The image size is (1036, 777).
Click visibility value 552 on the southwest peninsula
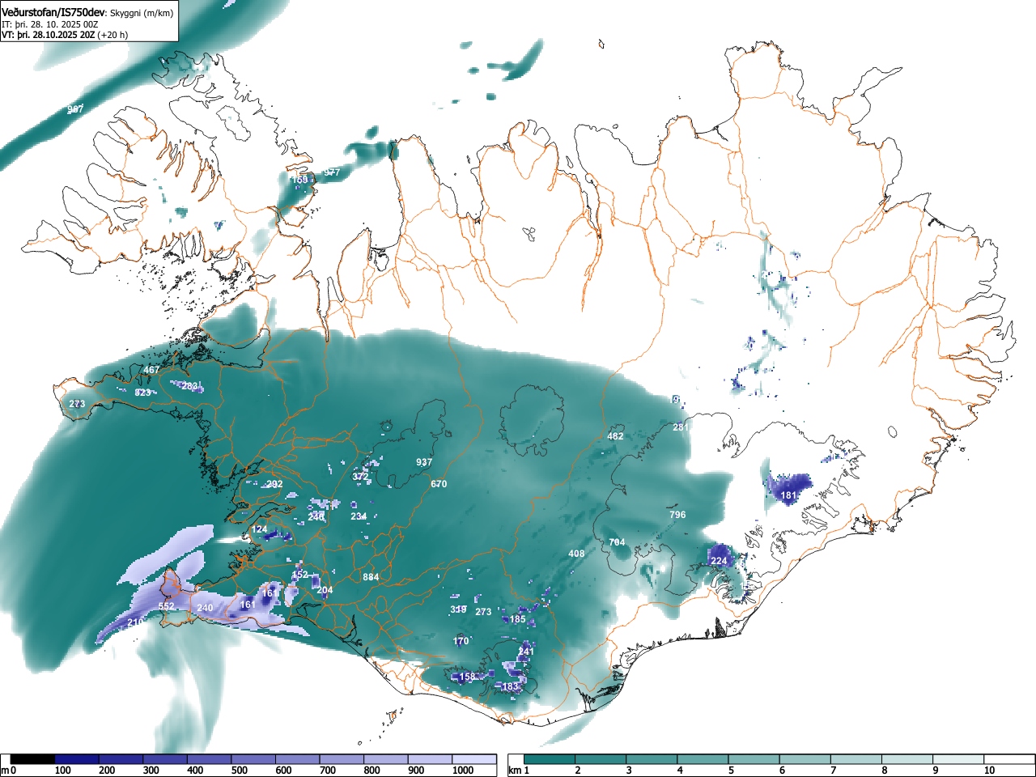tap(166, 606)
